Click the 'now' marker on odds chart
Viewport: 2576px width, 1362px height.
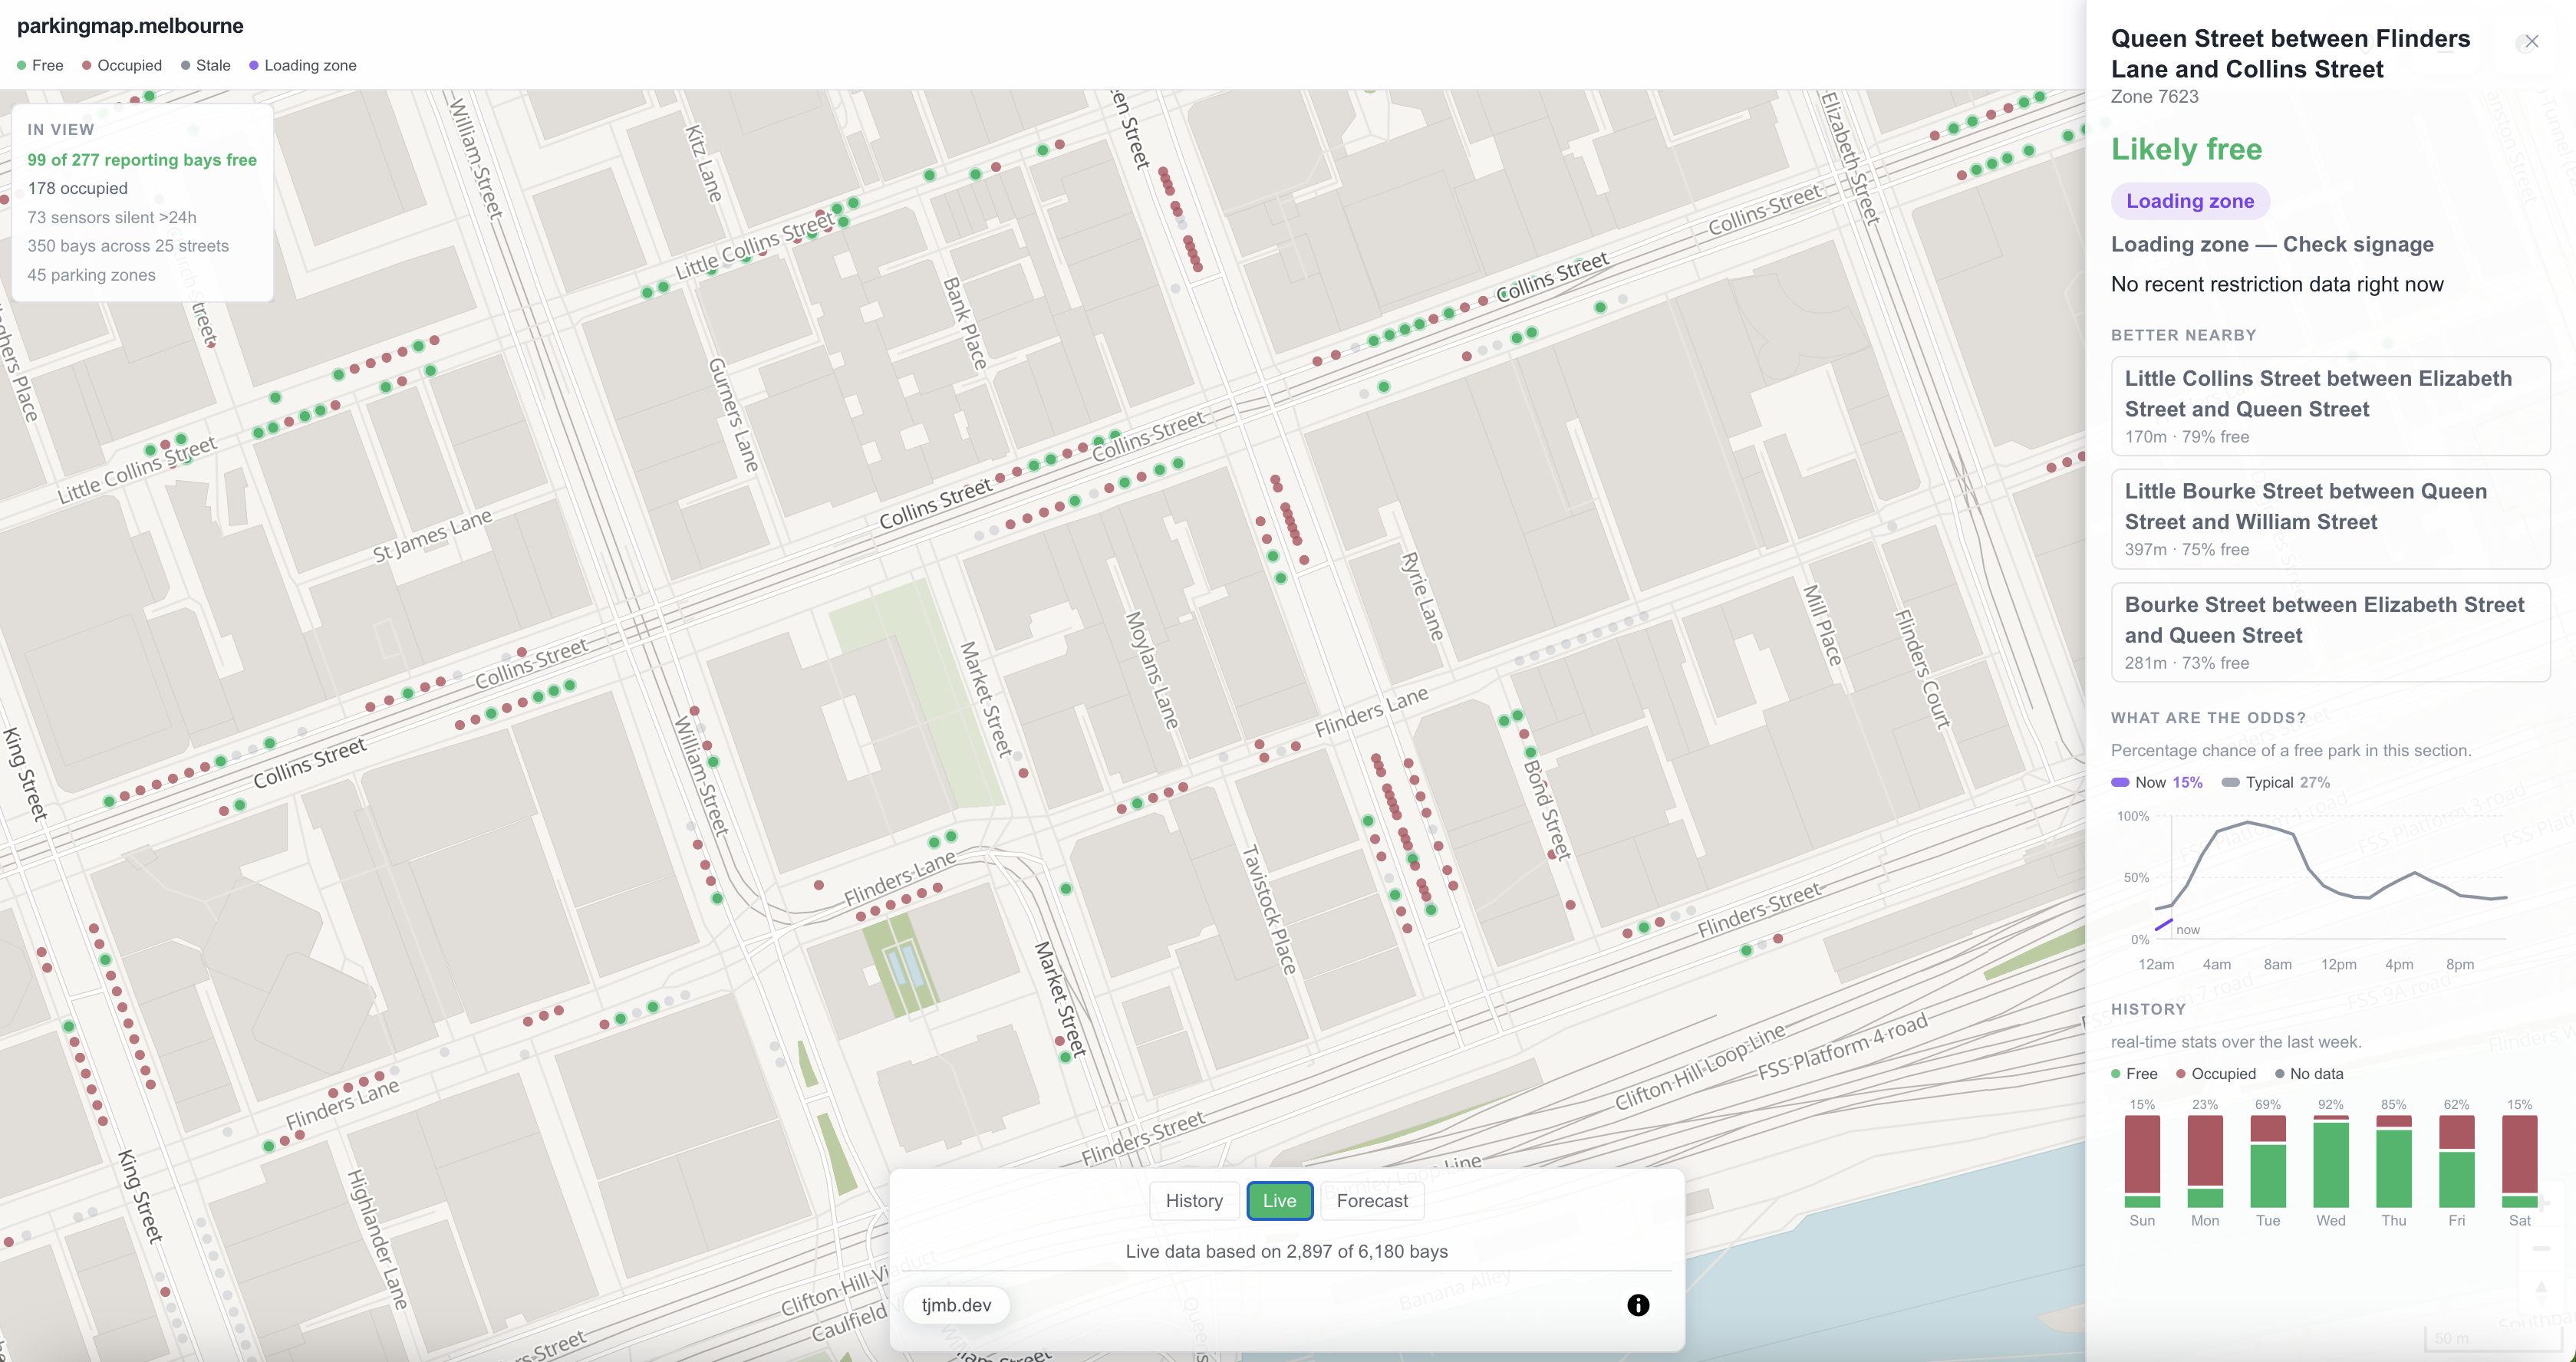click(2188, 930)
